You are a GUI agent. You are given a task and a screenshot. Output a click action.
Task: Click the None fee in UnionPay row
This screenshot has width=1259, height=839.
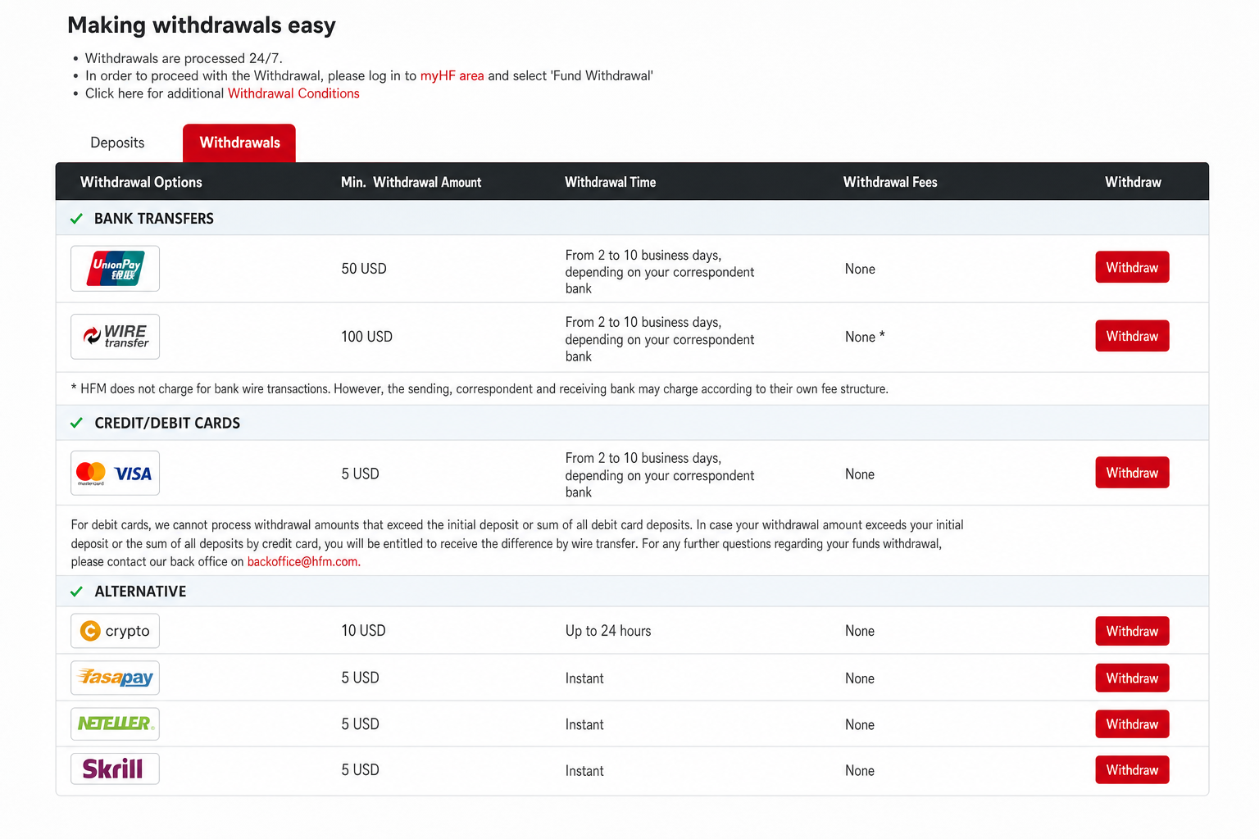click(x=860, y=269)
